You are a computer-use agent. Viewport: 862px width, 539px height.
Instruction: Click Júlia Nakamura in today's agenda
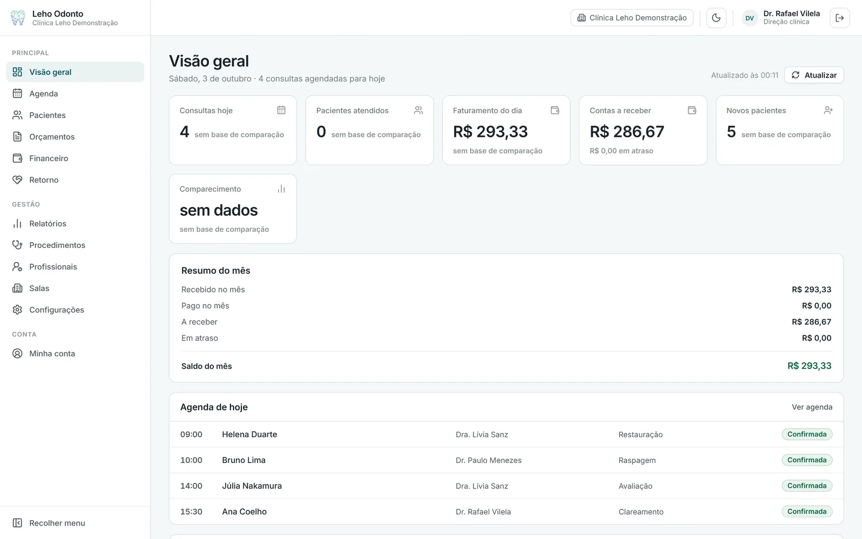point(252,486)
